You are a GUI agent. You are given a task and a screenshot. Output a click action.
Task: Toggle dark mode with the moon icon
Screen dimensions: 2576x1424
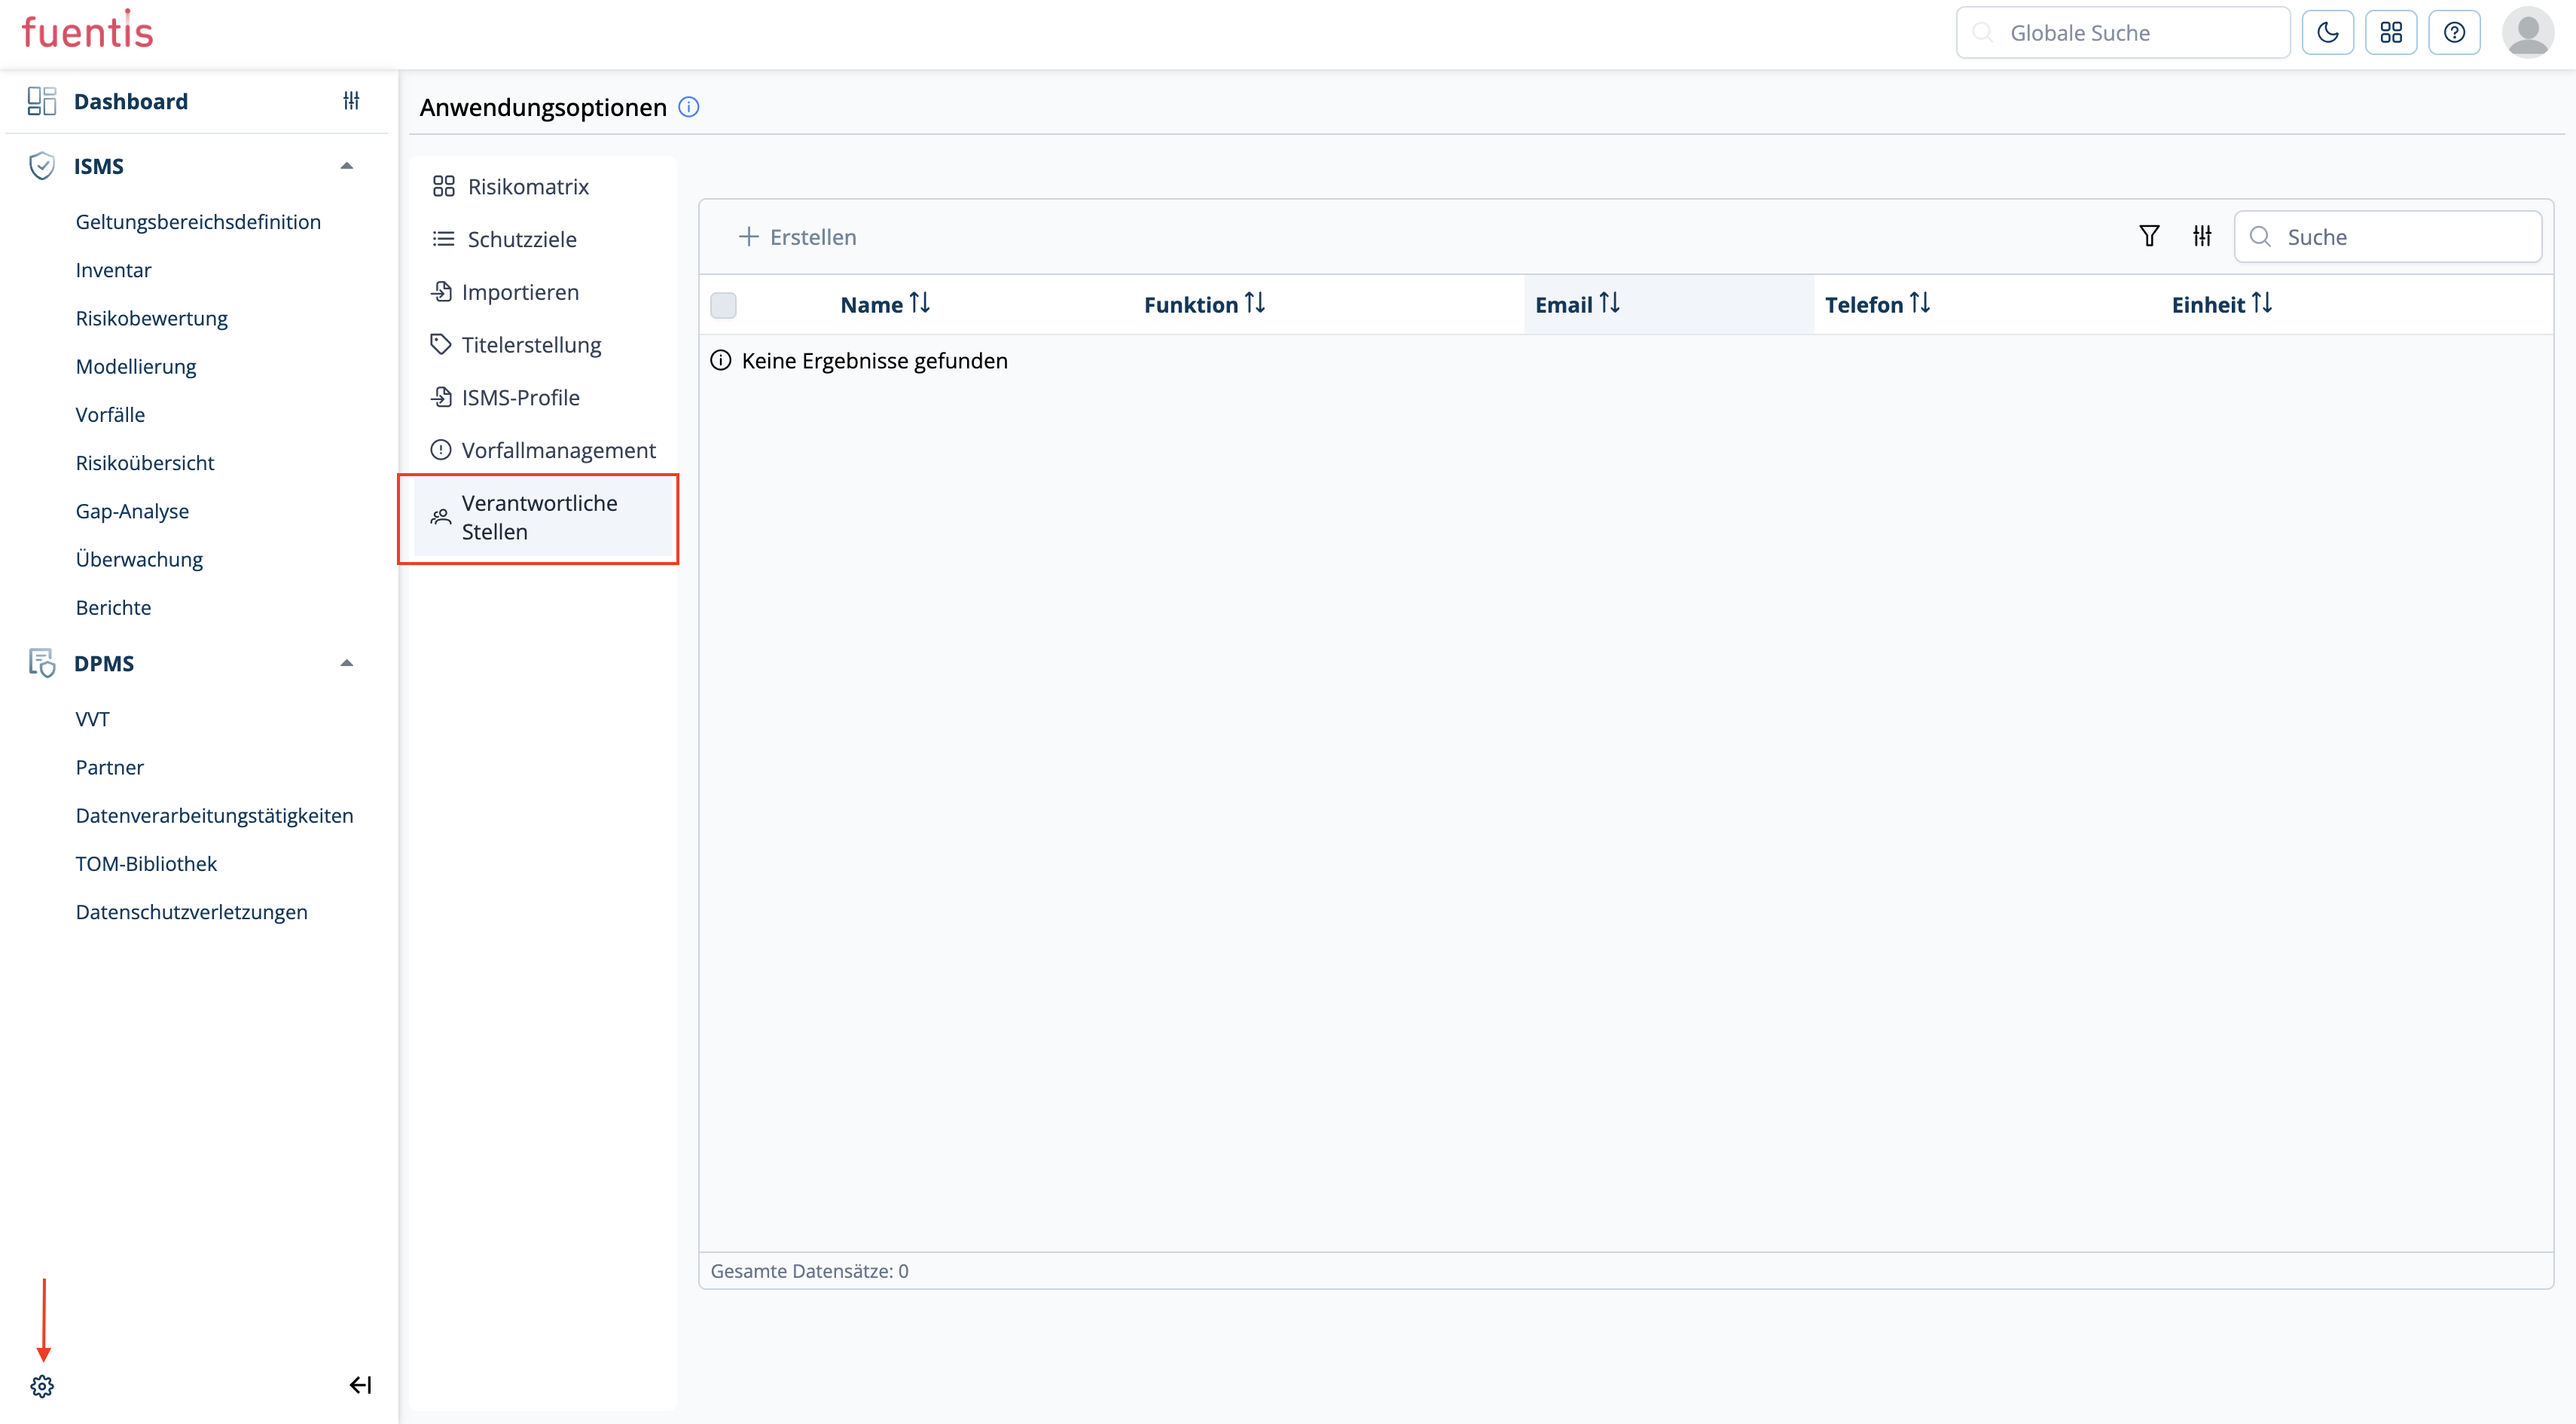tap(2327, 33)
